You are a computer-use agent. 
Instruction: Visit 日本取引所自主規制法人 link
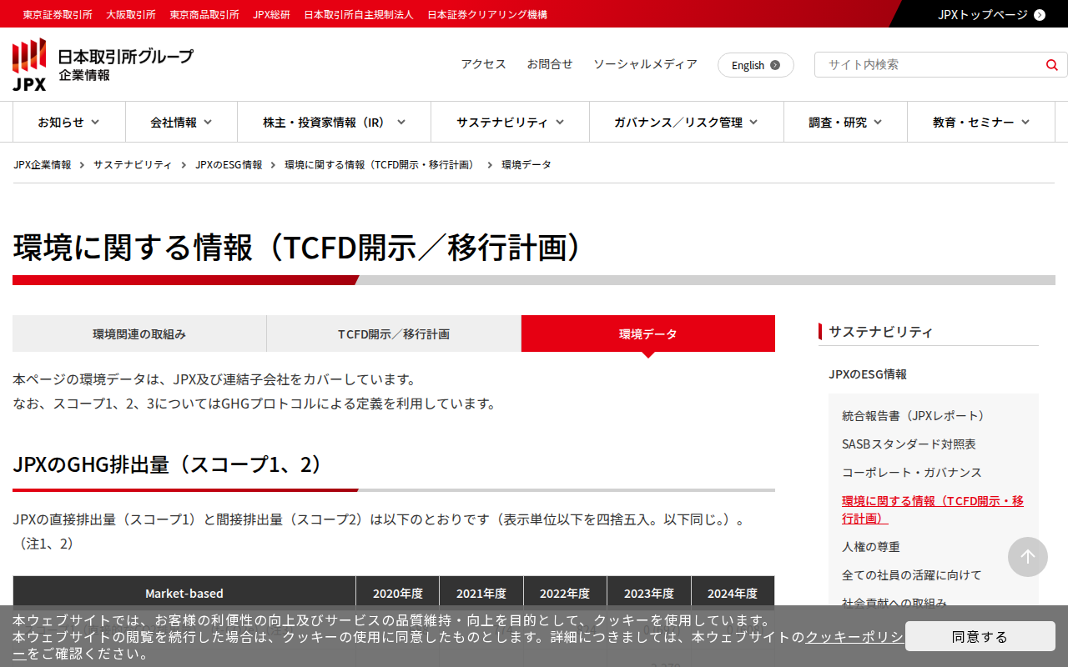tap(359, 14)
